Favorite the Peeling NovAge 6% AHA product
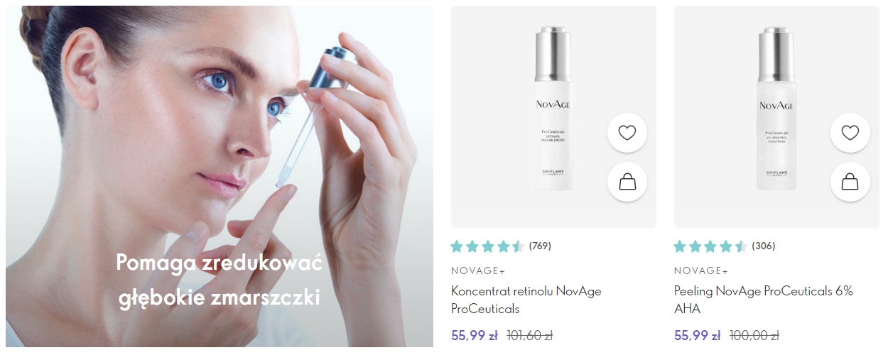Screen dimensions: 888x355 850,133
